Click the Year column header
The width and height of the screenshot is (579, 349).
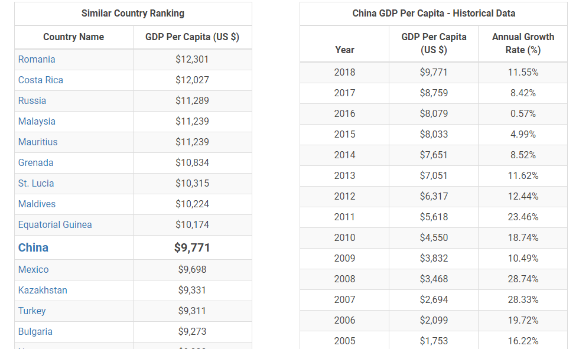tap(344, 50)
